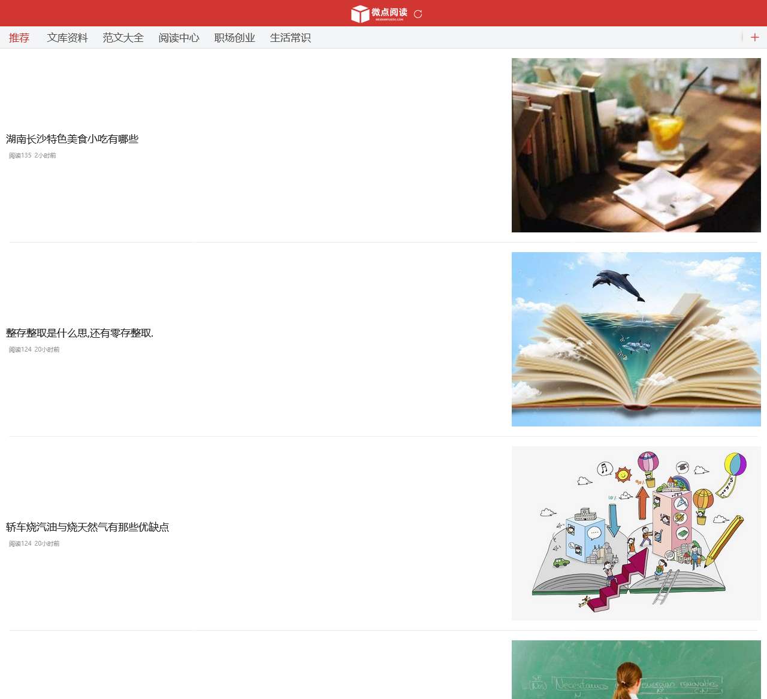Open the dolphin jumping over book thumbnail
Image resolution: width=767 pixels, height=699 pixels.
point(636,339)
